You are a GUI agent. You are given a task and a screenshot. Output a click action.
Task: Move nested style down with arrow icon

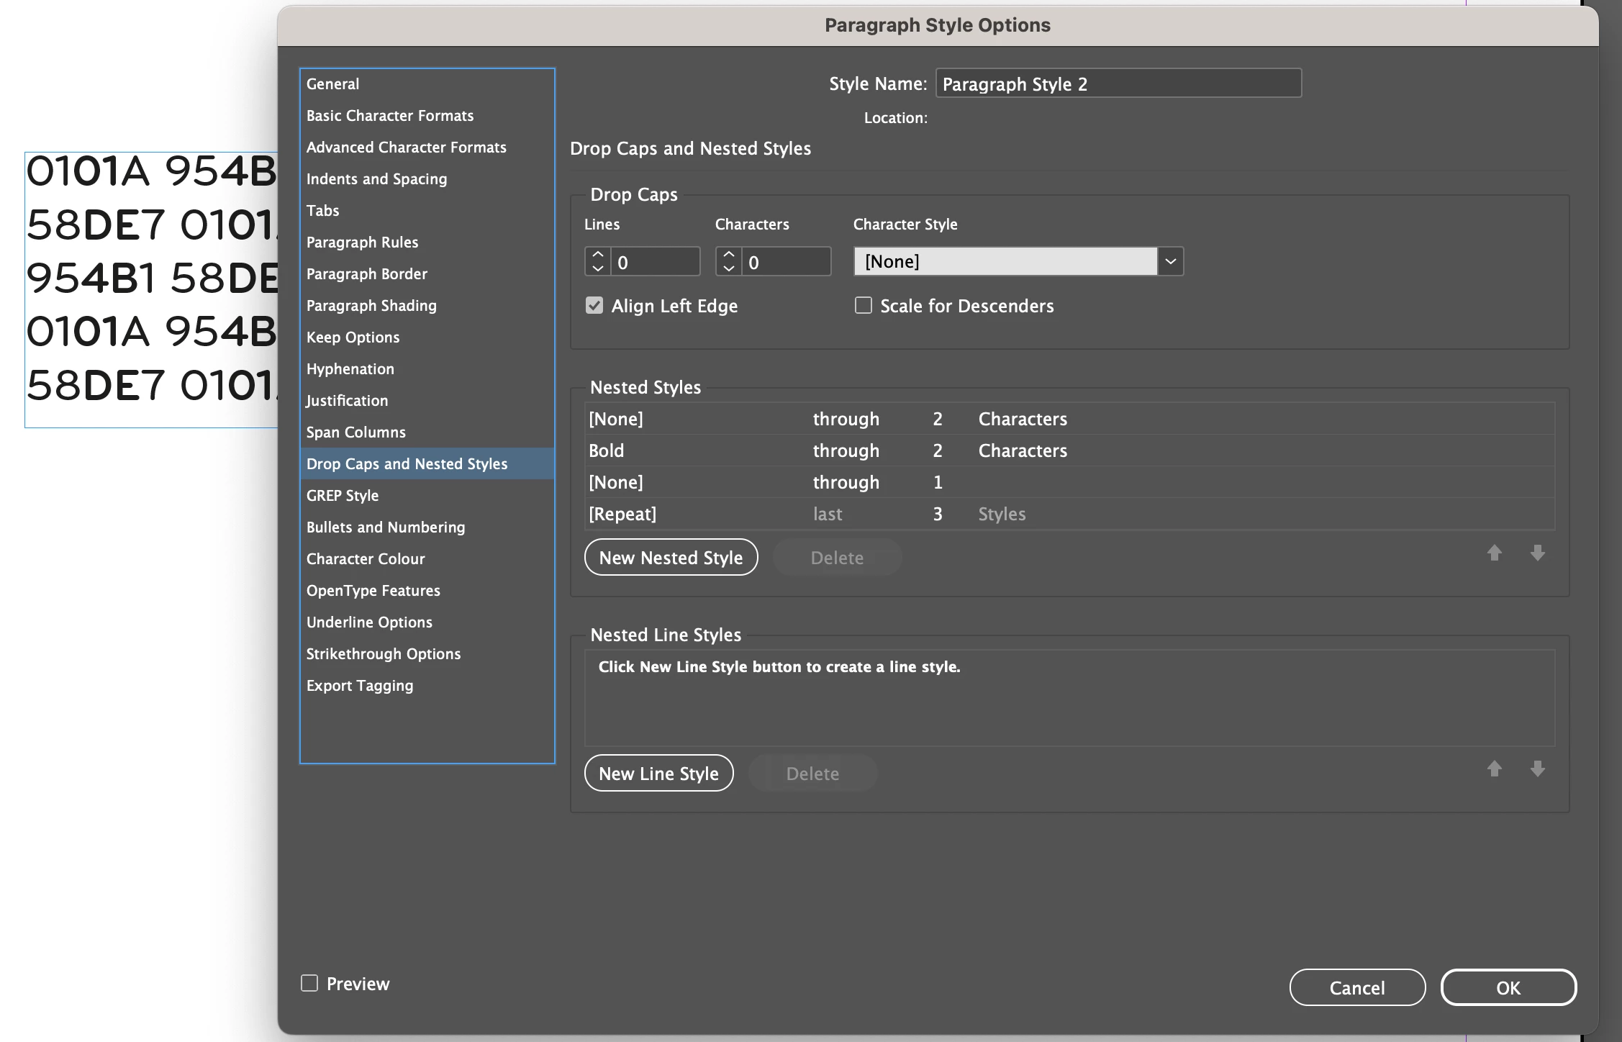1537,553
